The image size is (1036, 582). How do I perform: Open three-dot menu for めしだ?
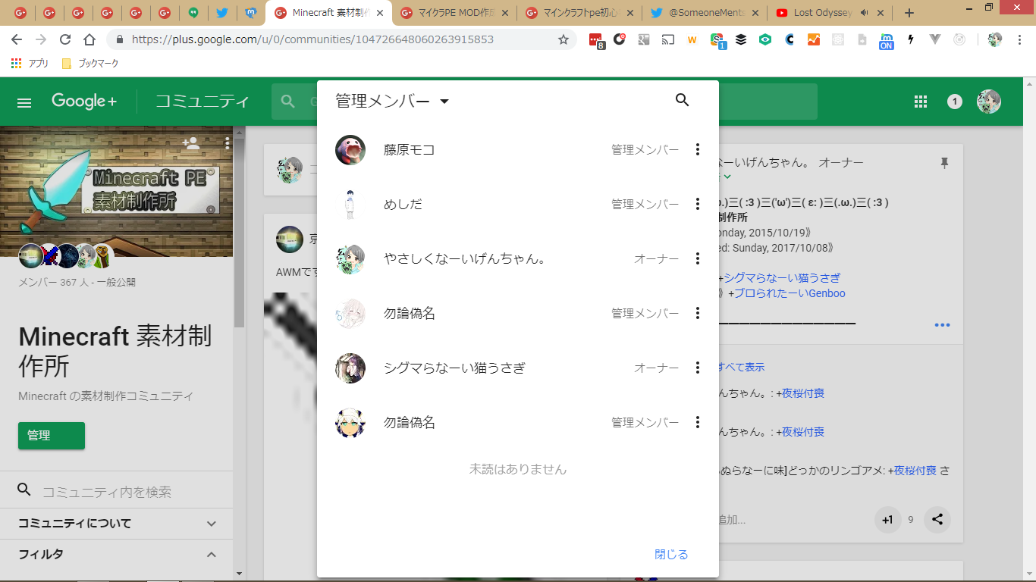(x=698, y=205)
